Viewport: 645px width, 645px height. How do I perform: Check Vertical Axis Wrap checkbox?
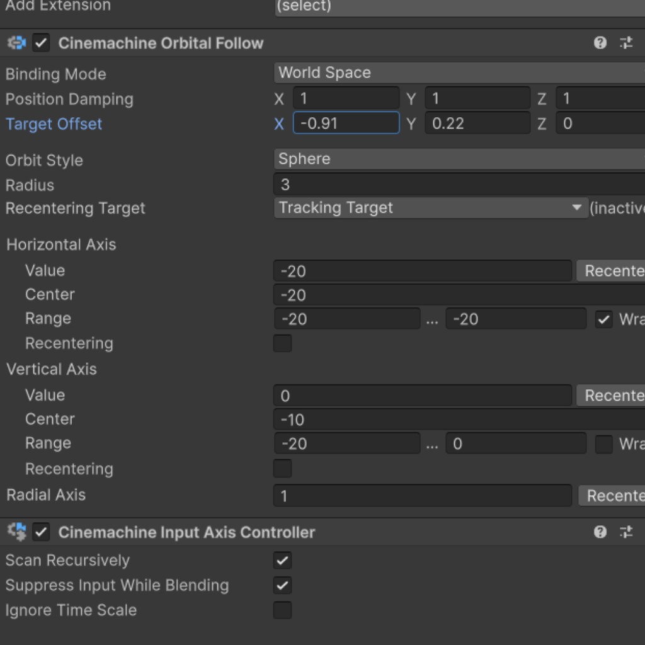(603, 444)
